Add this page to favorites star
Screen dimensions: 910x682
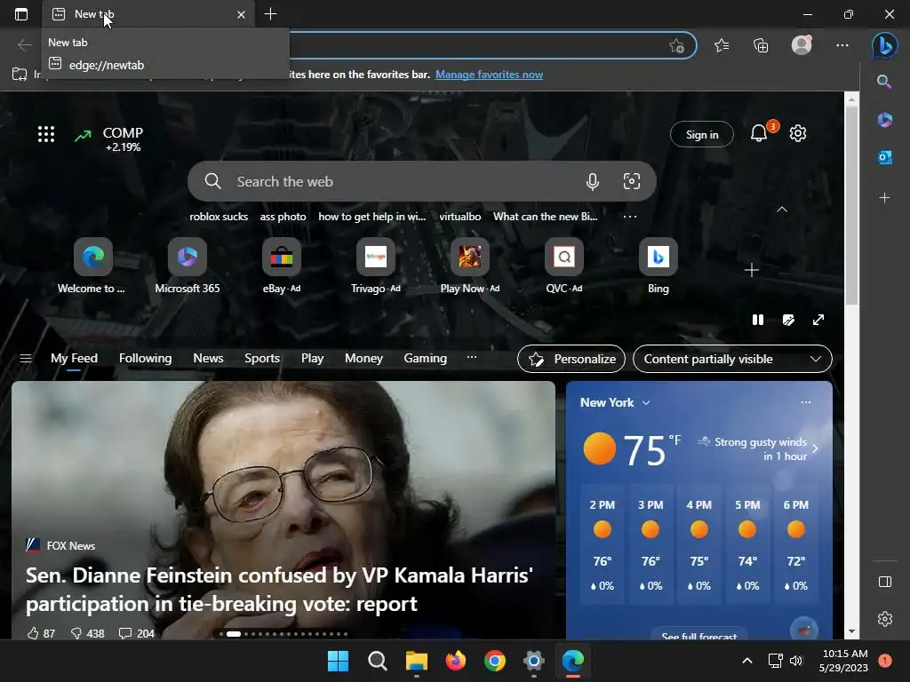676,46
